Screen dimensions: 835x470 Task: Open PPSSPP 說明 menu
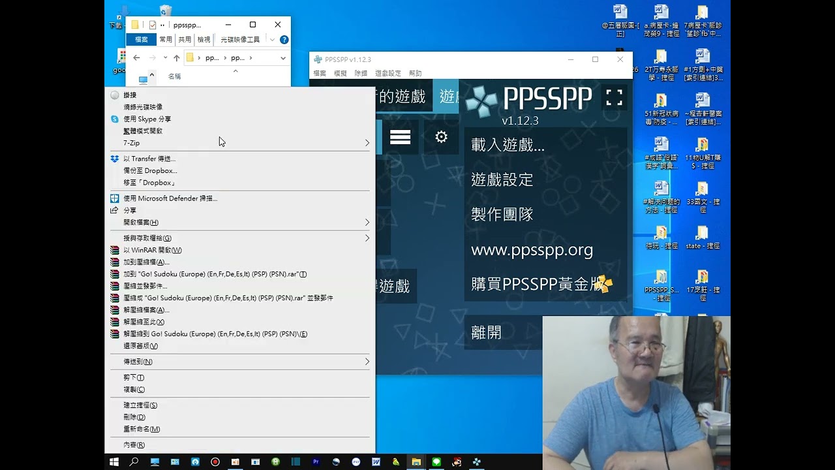point(415,73)
